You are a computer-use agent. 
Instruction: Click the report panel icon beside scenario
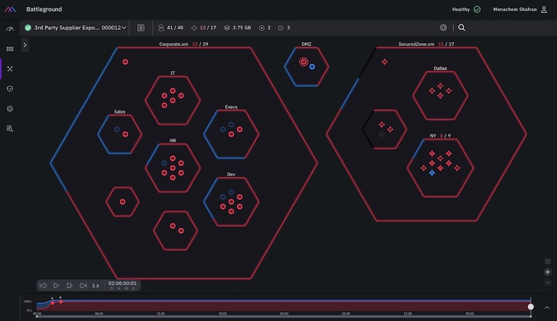[141, 28]
